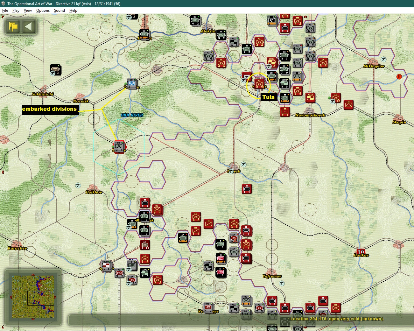Click the Kozelsk city label
The width and height of the screenshot is (414, 331).
coord(81,101)
